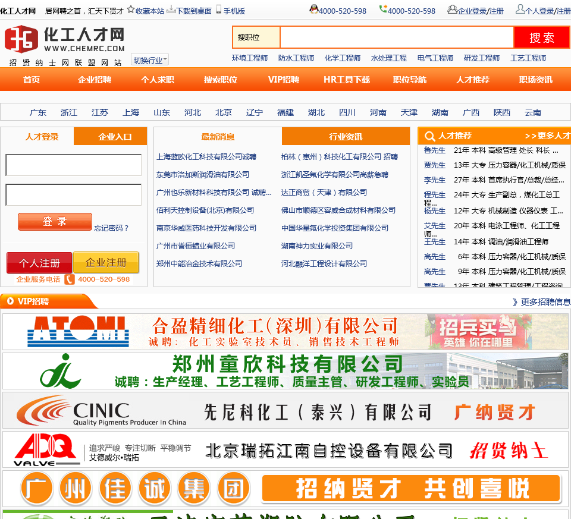Click the 企业登录/注册 link

pyautogui.click(x=481, y=11)
